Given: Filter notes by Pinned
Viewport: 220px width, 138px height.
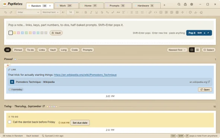Looking at the screenshot, I should click(18, 50).
